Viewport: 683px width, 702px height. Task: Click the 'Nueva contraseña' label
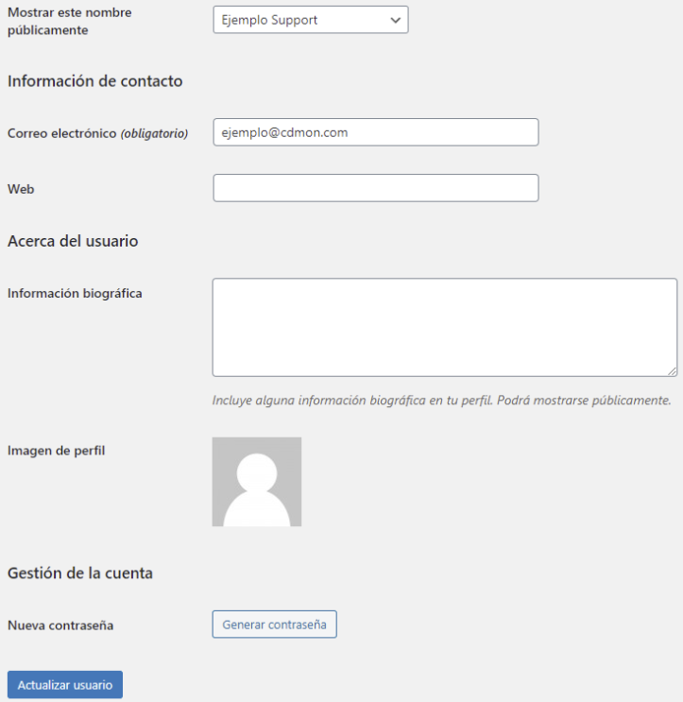(60, 625)
